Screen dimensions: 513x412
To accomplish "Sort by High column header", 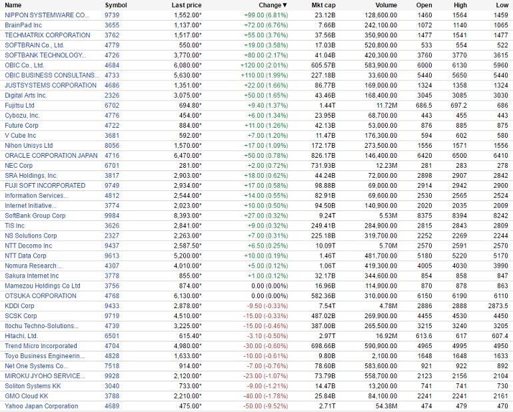I will tap(460, 5).
